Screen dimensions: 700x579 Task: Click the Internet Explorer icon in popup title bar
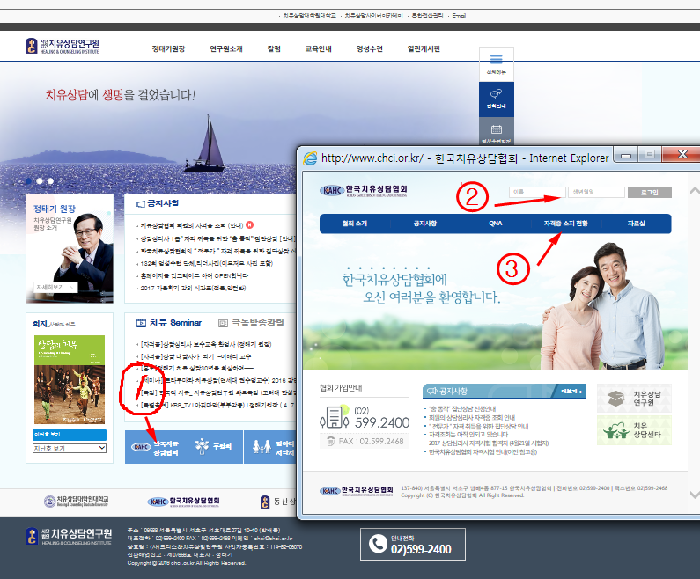[310, 158]
